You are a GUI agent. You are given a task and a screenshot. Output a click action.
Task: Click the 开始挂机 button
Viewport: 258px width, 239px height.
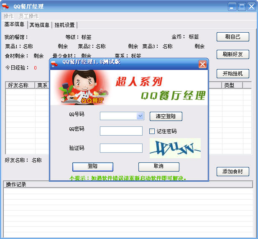tap(232, 74)
